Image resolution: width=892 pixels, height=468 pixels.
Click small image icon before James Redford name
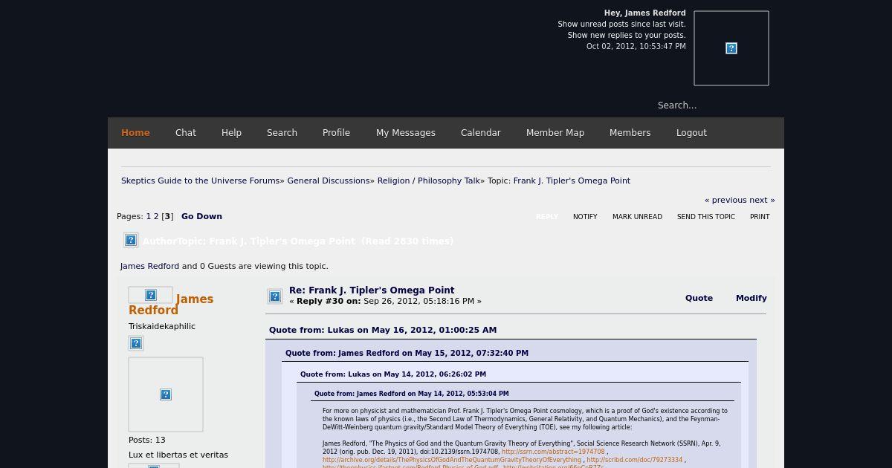[151, 295]
